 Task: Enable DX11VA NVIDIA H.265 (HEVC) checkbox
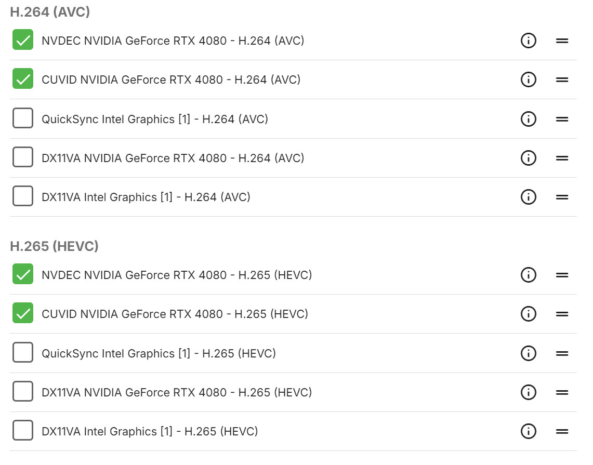click(23, 392)
